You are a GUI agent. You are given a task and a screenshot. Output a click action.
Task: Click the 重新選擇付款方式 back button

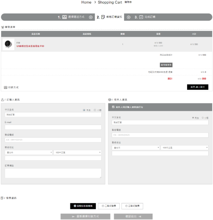tap(85, 216)
